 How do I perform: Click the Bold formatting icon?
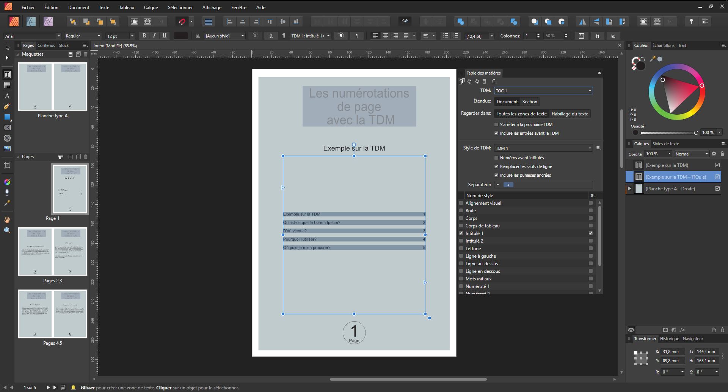click(144, 36)
